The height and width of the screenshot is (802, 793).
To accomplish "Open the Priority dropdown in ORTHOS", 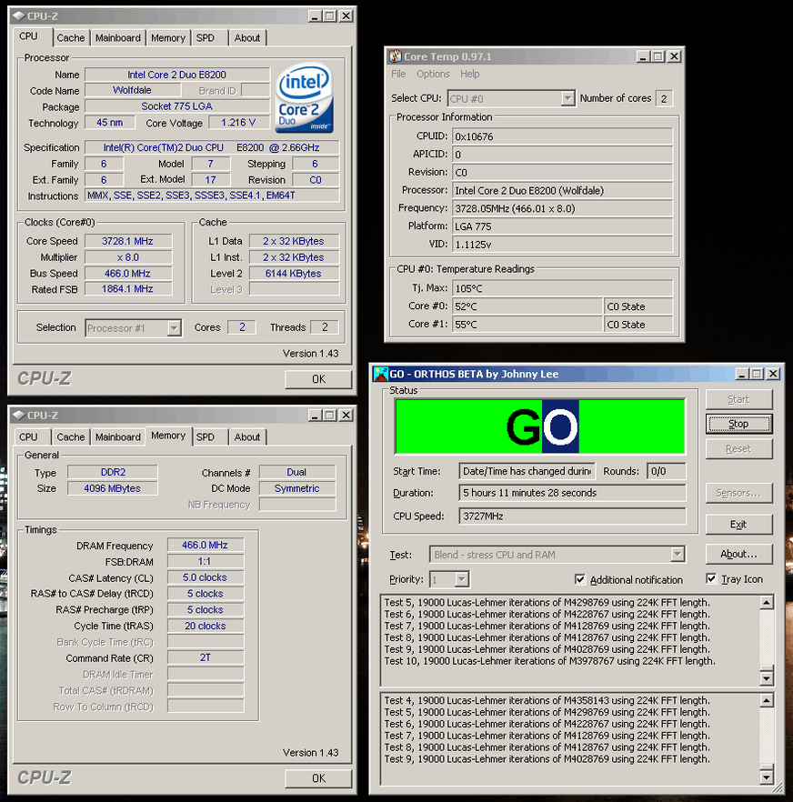I will tap(462, 579).
